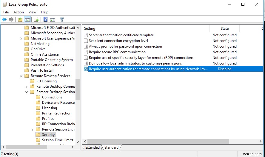265x157 pixels.
Task: Click the Online Assistance folder icon
Action: pyautogui.click(x=27, y=54)
